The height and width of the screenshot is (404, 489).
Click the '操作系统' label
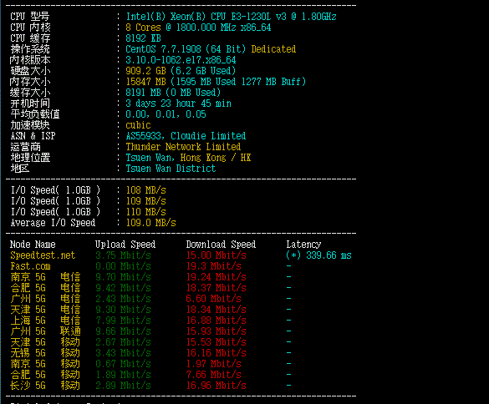pos(30,49)
